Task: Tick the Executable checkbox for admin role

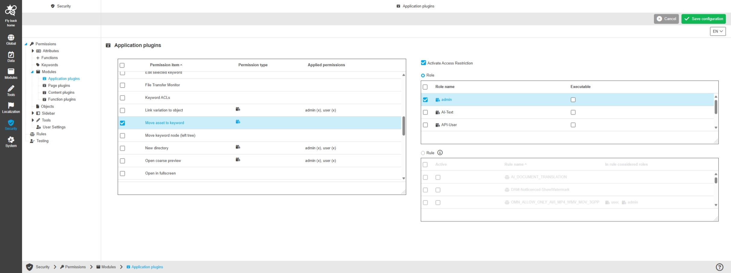Action: point(573,100)
